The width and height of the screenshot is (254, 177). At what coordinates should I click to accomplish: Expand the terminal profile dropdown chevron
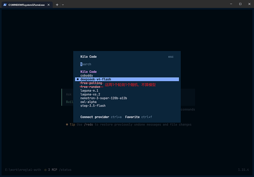point(63,5)
